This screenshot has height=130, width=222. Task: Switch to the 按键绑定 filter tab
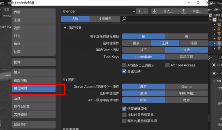[105, 19]
